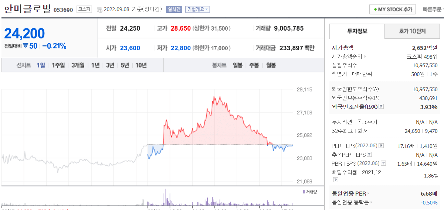Click the 거래량 value 9,005,785
Screen dimensions: 444x210
coord(289,28)
